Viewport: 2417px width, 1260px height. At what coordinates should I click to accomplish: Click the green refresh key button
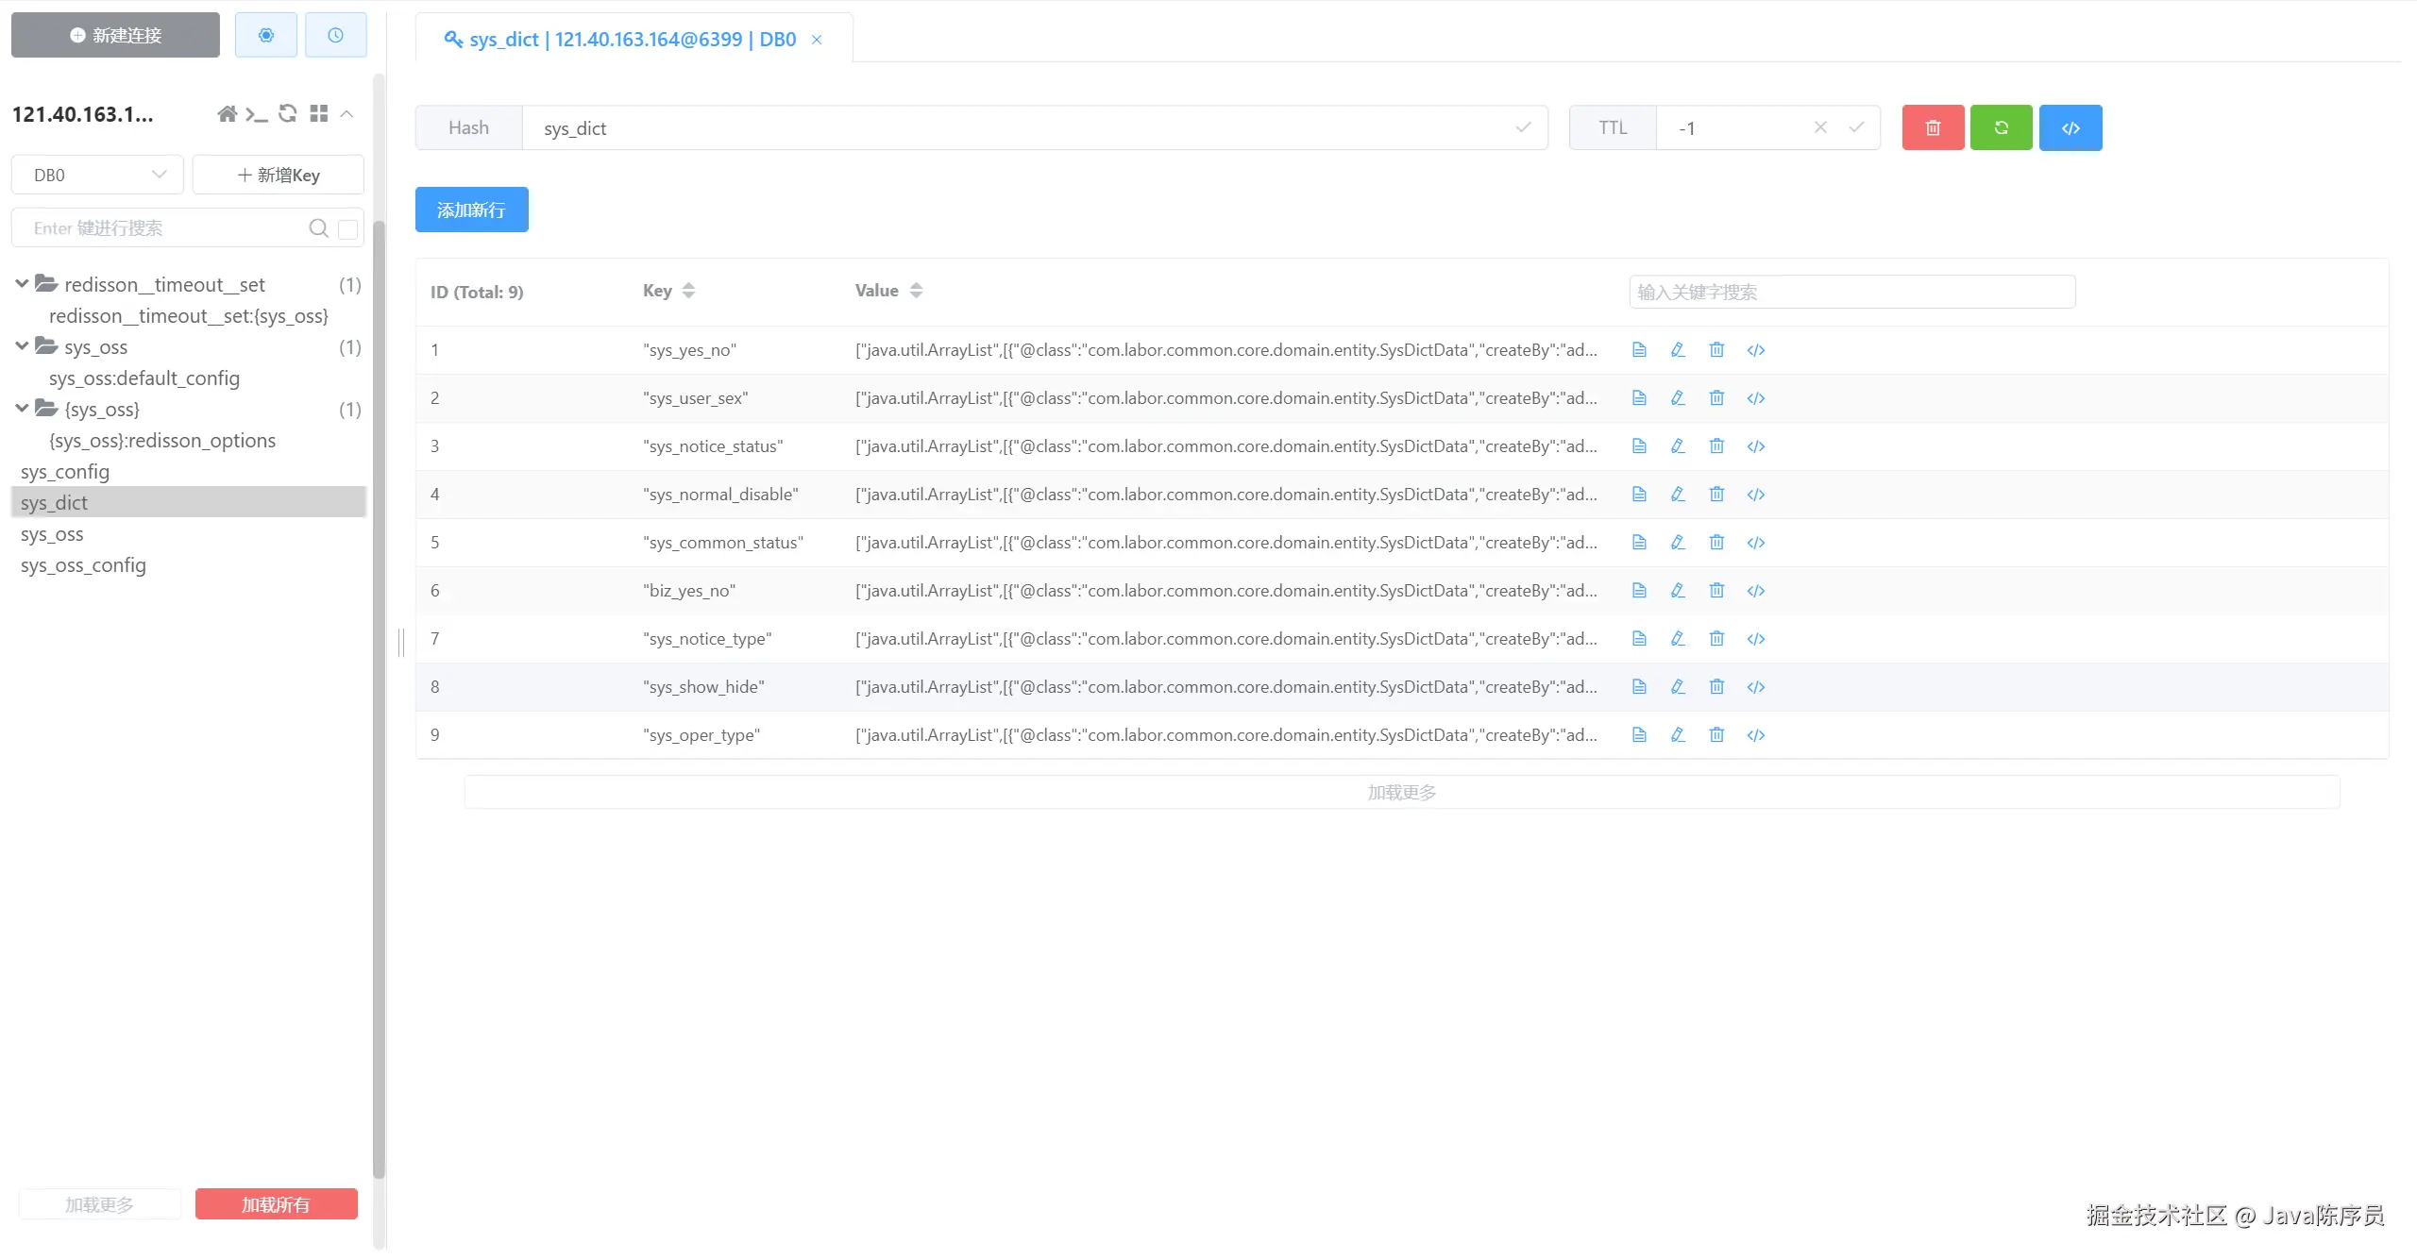pos(2001,127)
